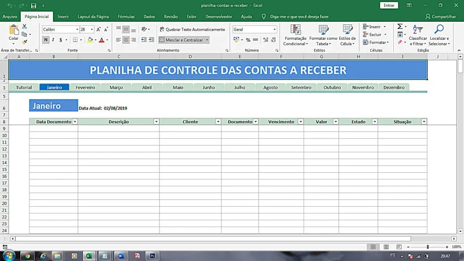Open the Valor column filter

pos(336,121)
